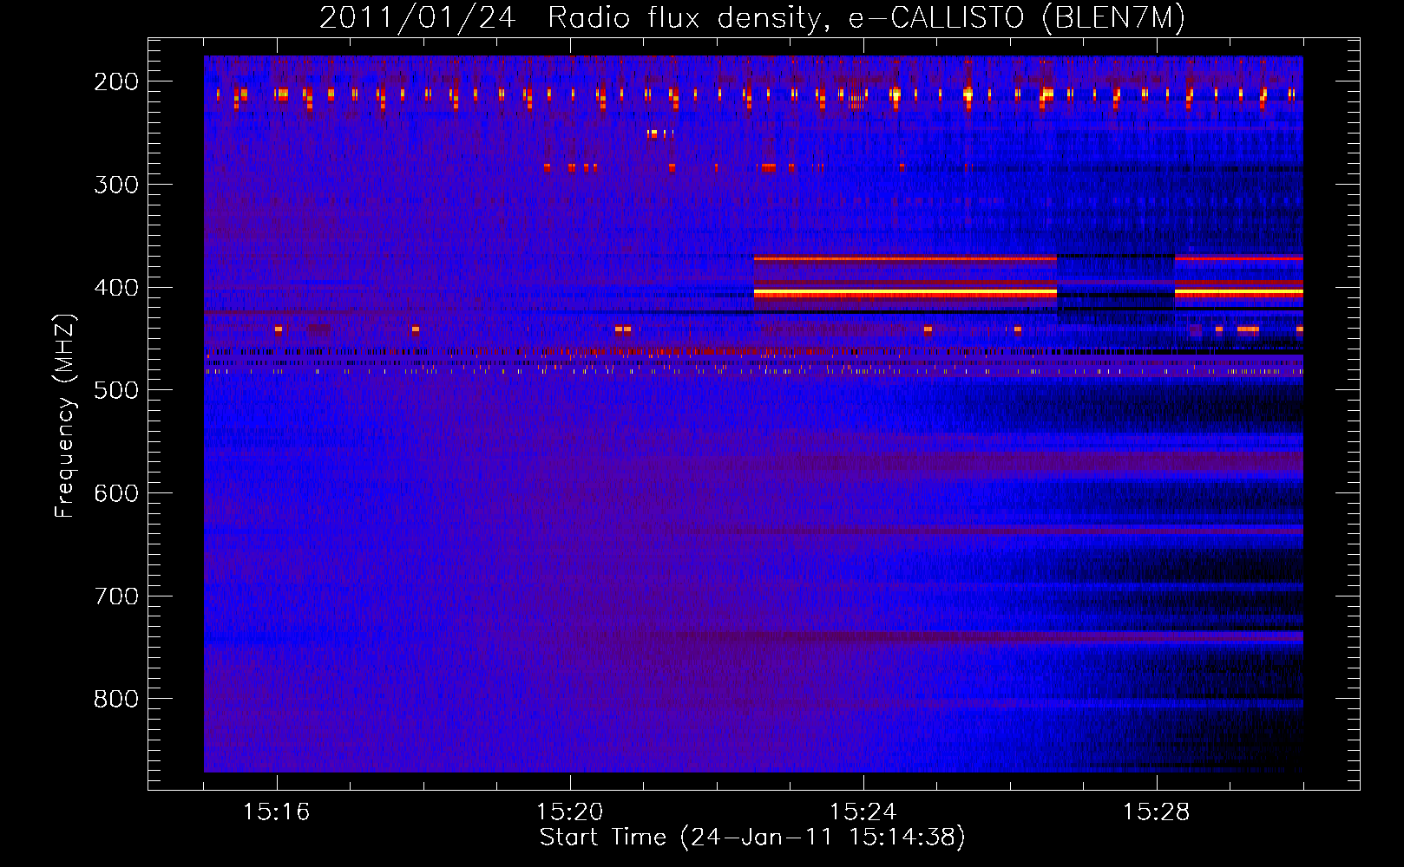This screenshot has height=867, width=1404.
Task: Click the 15:24 time tick label
Action: pos(863,812)
